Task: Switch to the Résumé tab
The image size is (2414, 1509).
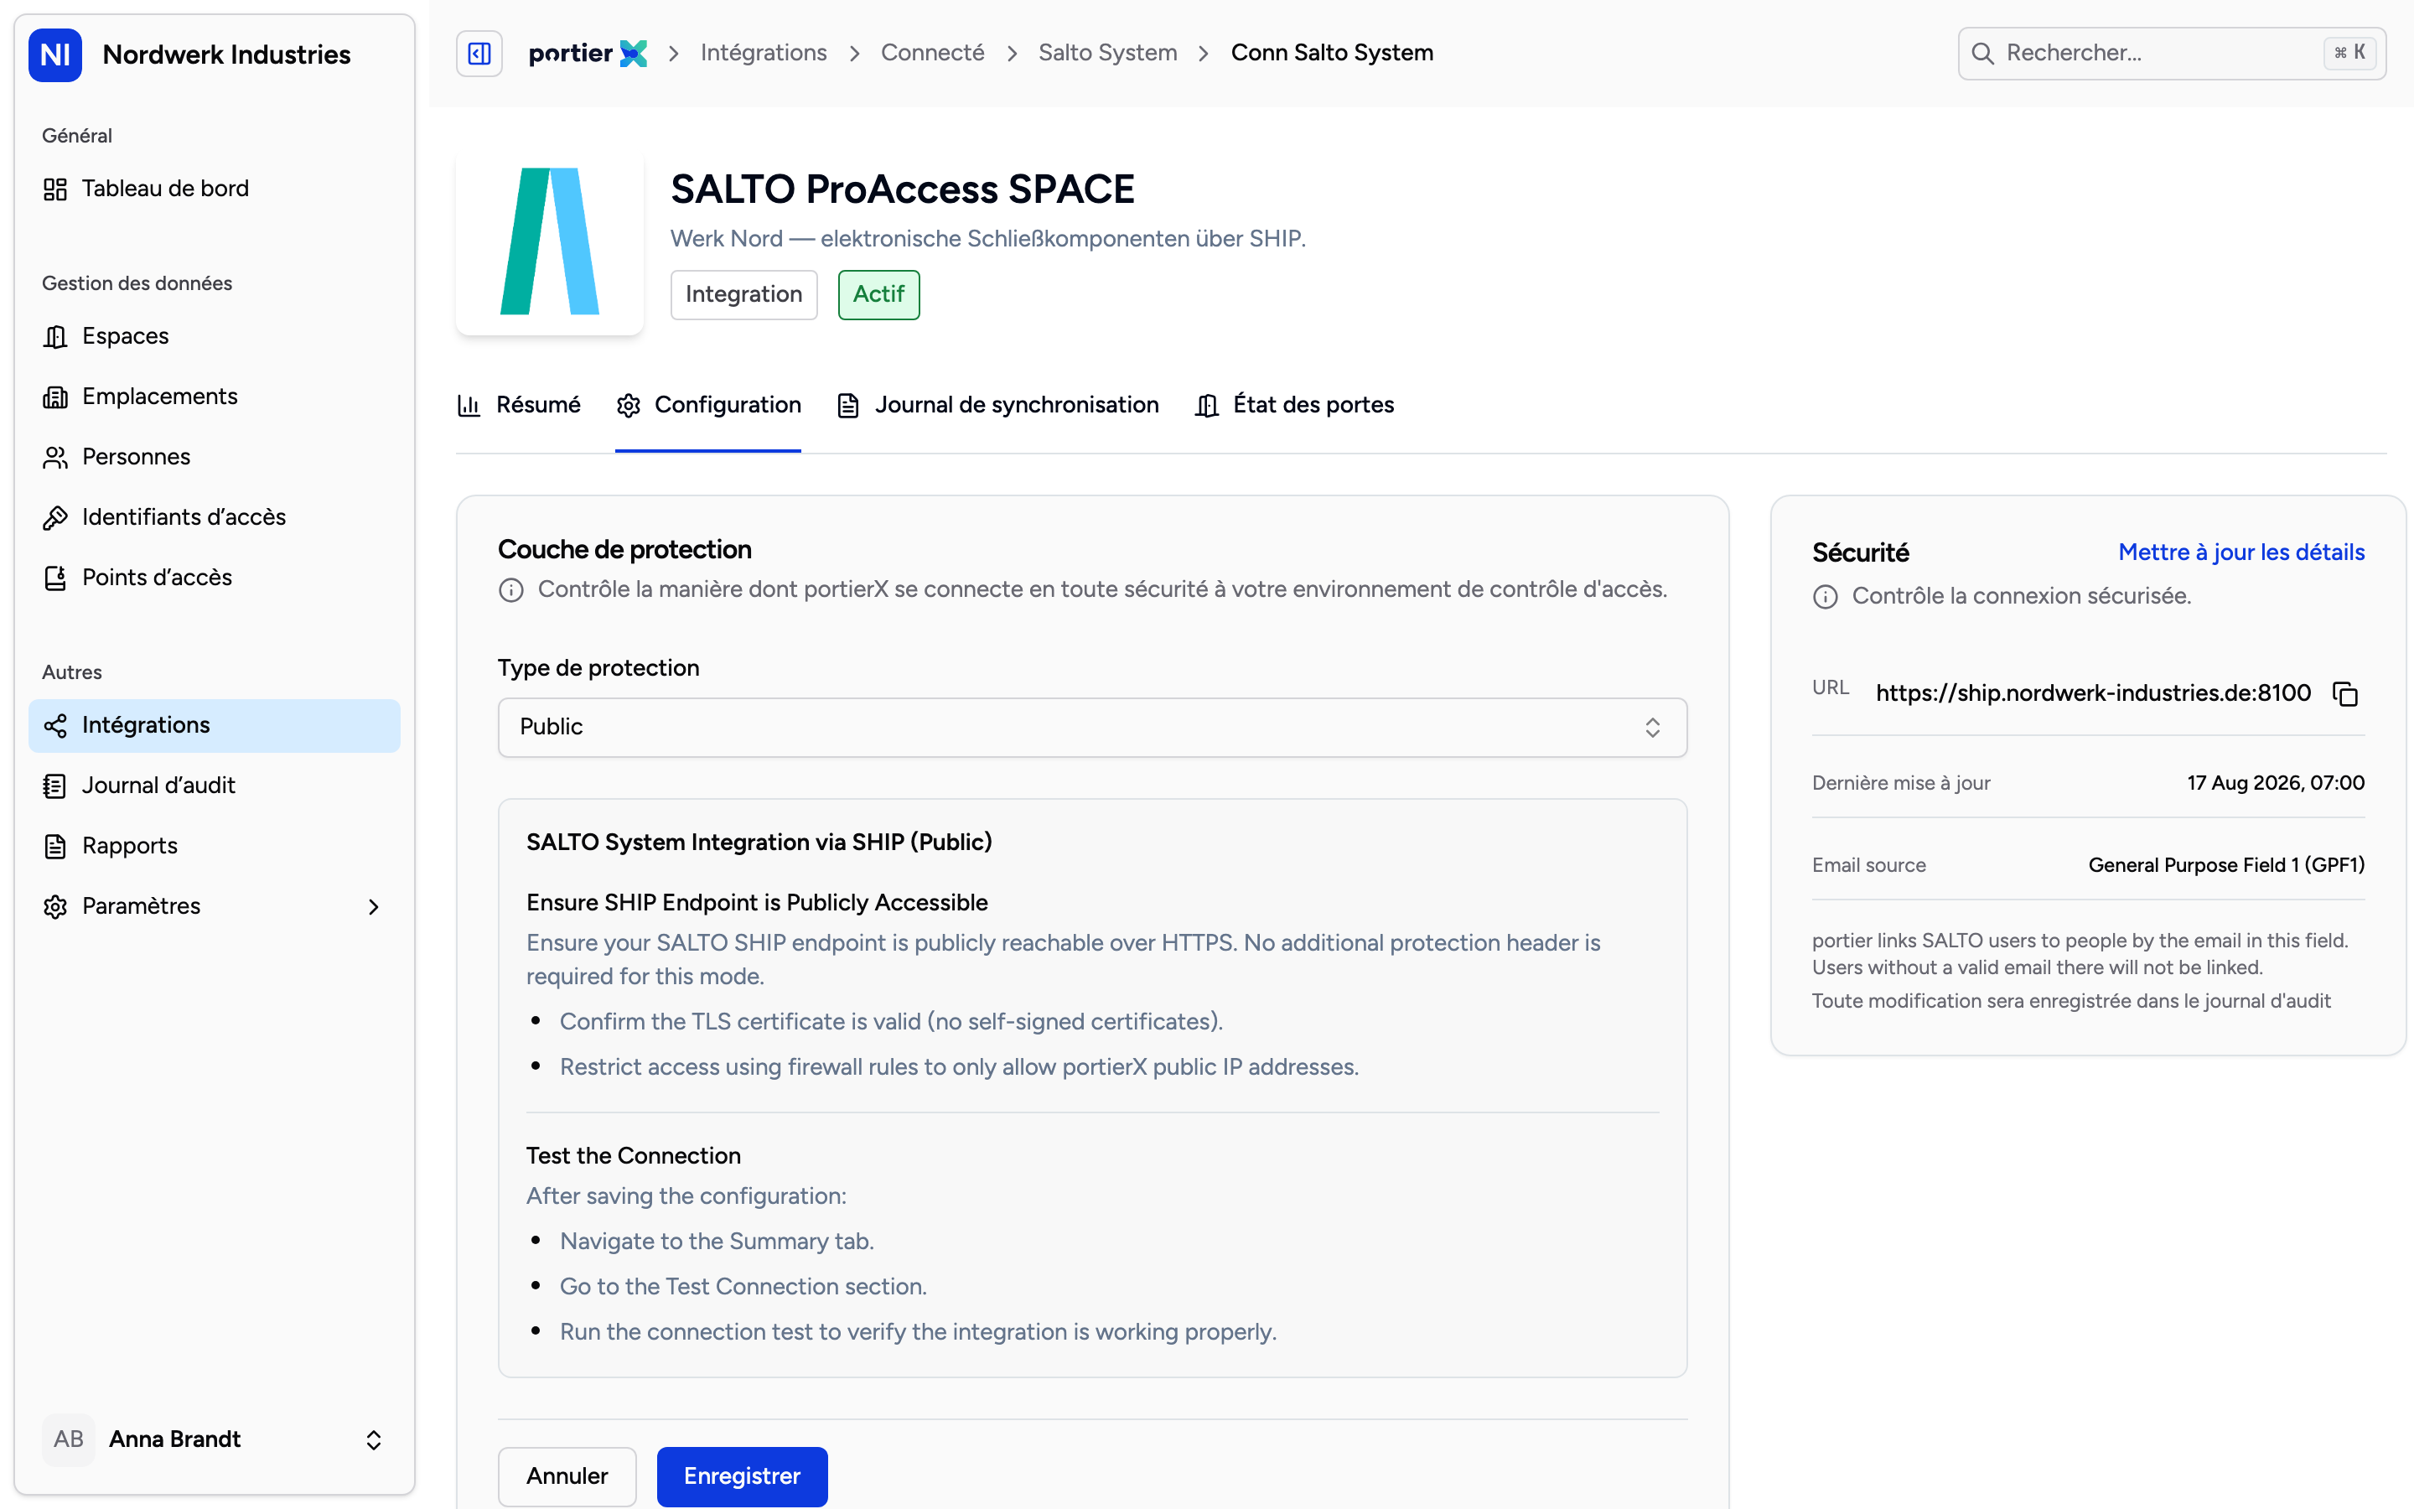Action: tap(518, 405)
